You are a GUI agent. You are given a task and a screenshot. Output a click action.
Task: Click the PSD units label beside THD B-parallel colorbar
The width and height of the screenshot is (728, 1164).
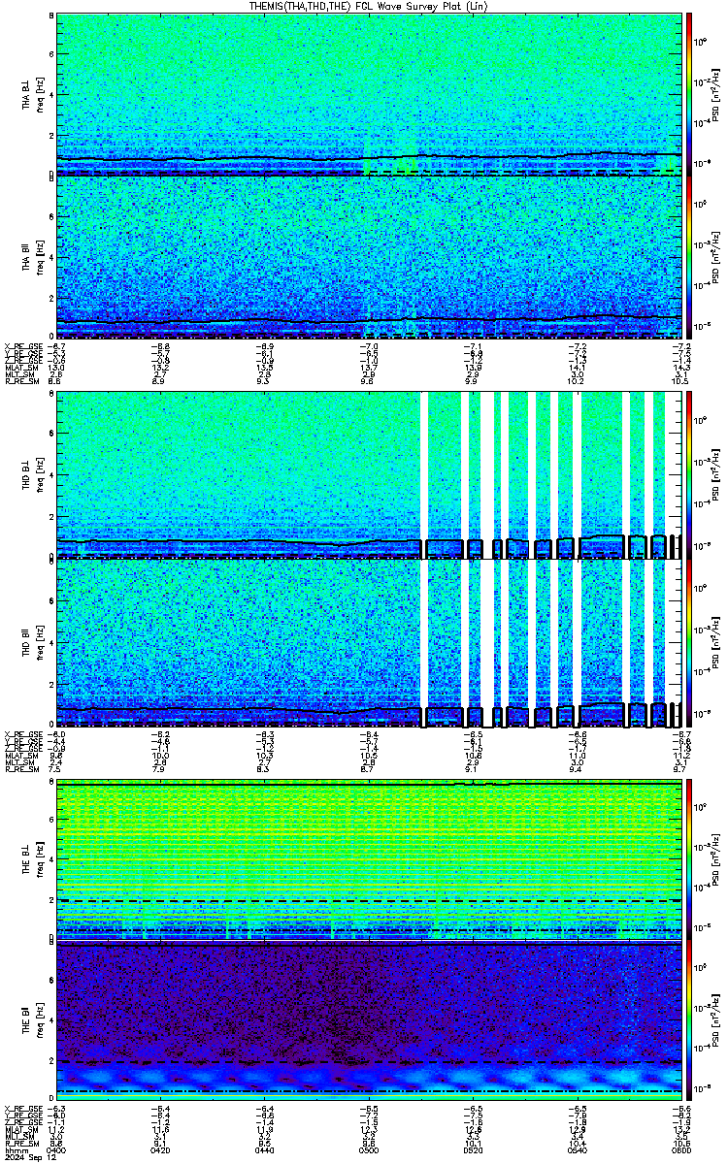[x=715, y=643]
